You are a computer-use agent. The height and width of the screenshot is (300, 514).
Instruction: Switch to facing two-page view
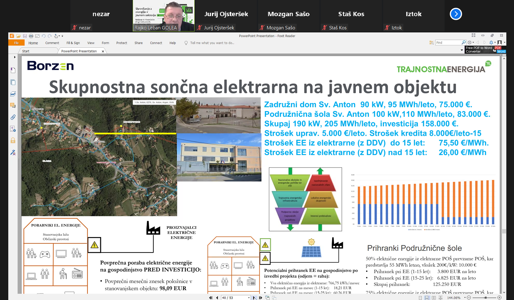(434, 298)
